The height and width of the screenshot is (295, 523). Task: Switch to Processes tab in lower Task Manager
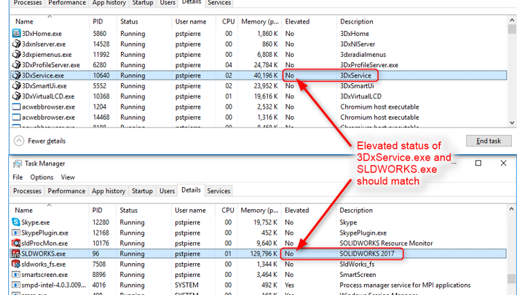click(27, 191)
